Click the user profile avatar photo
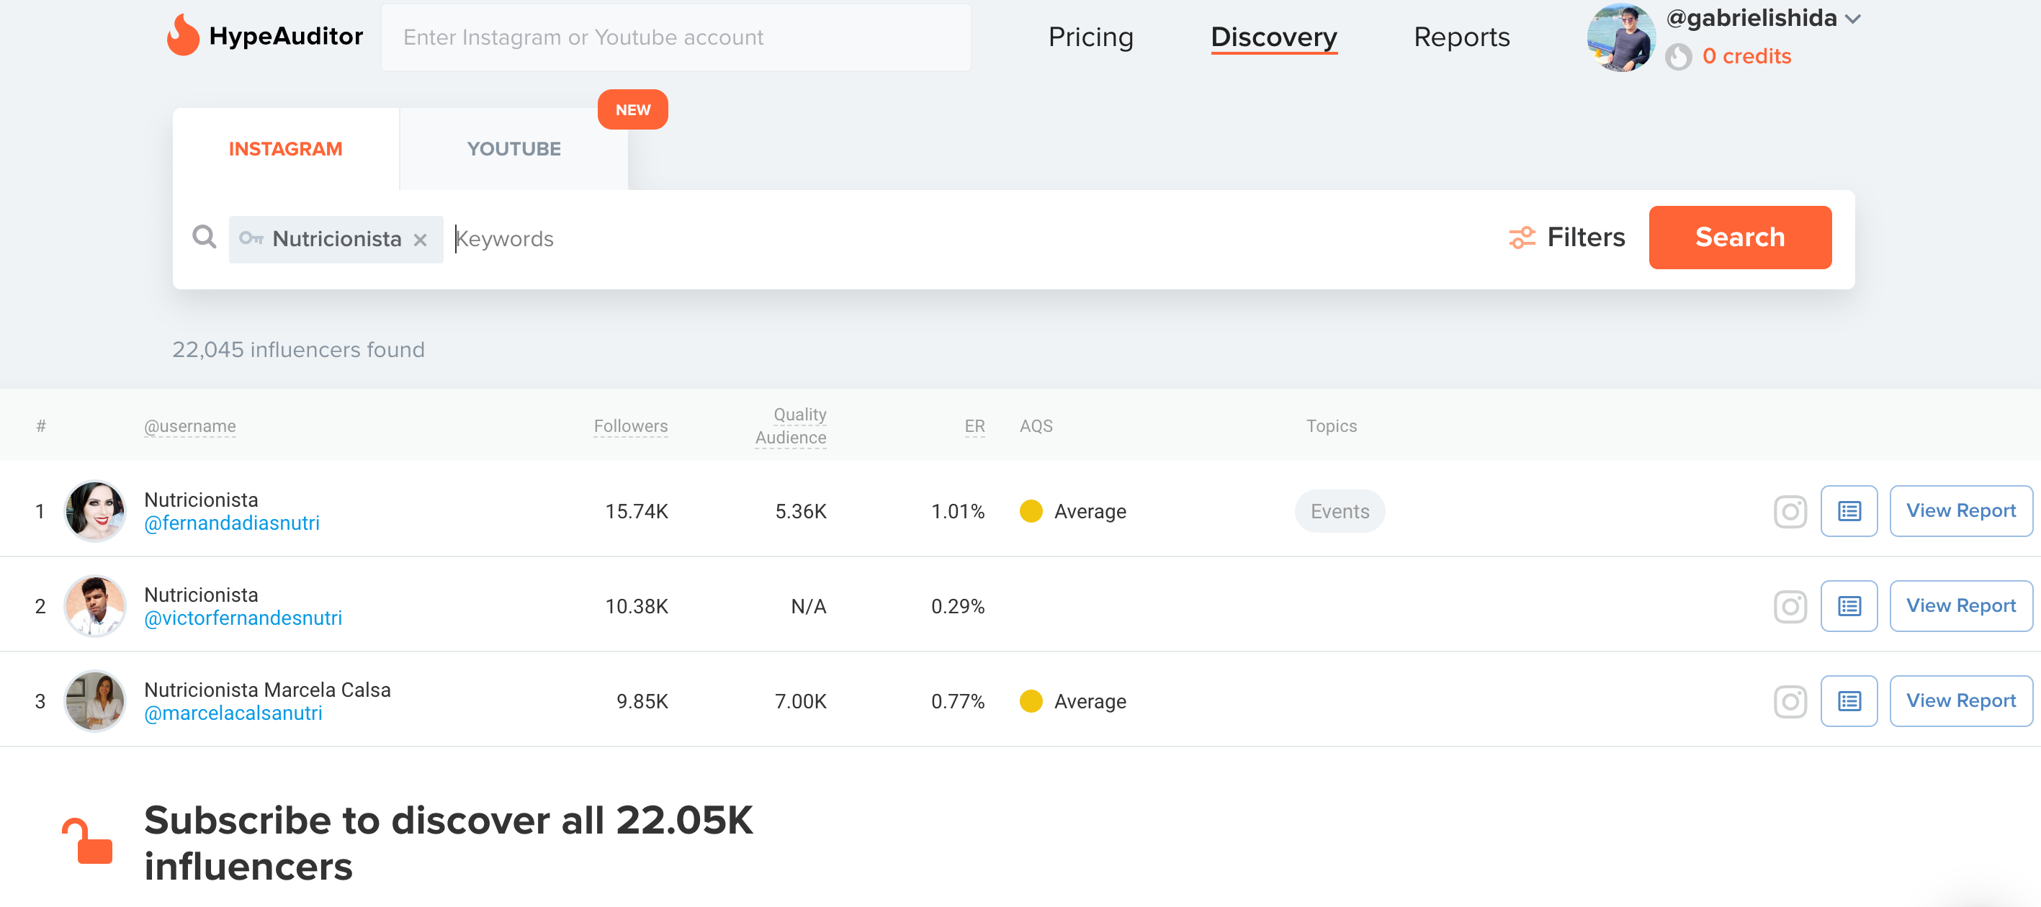 pyautogui.click(x=1620, y=37)
